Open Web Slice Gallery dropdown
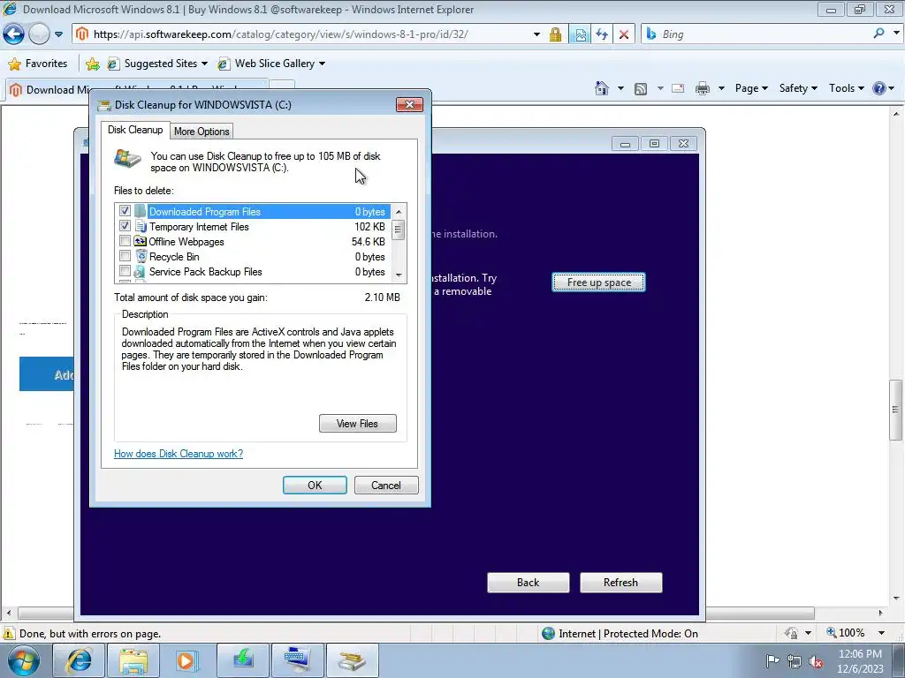Viewport: 905px width, 678px height. point(271,64)
